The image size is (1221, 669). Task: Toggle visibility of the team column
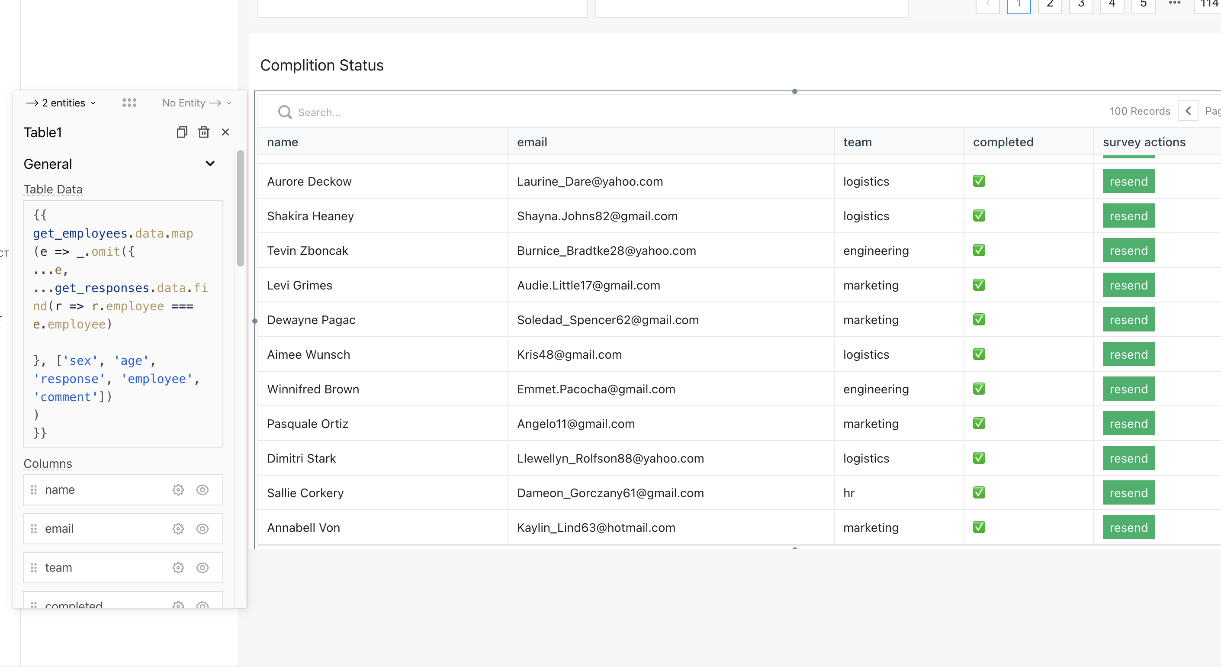[202, 568]
